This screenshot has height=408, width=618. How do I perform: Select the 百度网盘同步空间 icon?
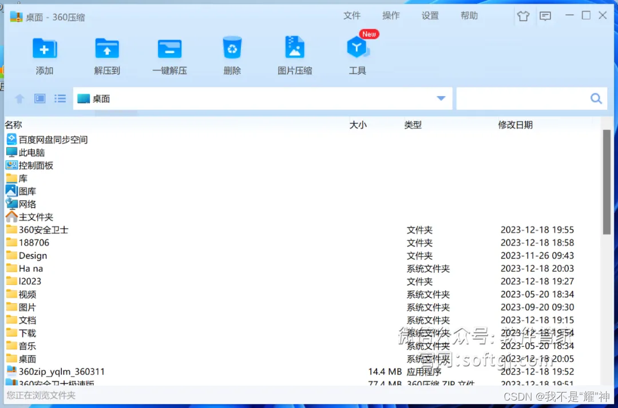pyautogui.click(x=12, y=139)
